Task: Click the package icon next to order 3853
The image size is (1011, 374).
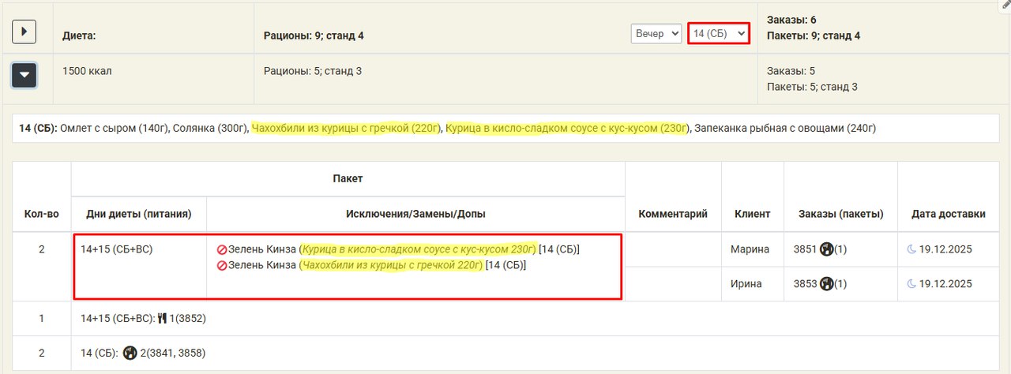Action: pos(827,283)
